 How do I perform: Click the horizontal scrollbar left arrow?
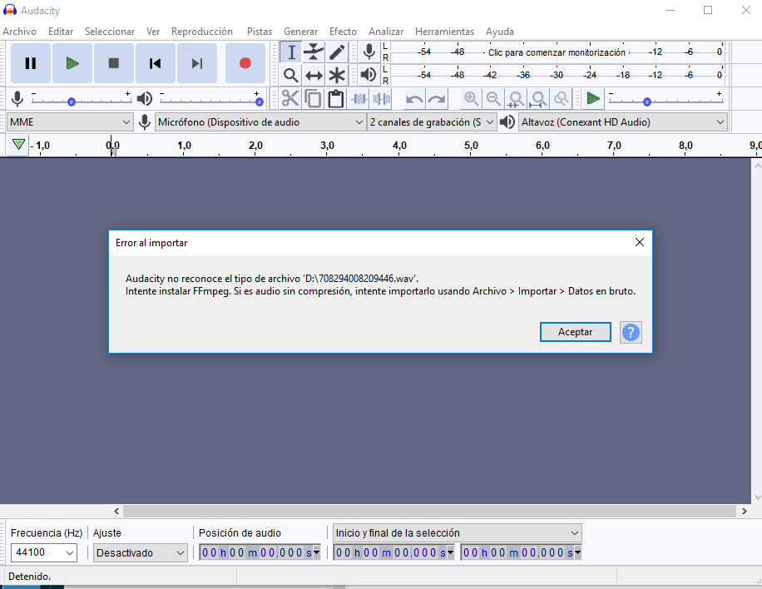click(x=116, y=512)
